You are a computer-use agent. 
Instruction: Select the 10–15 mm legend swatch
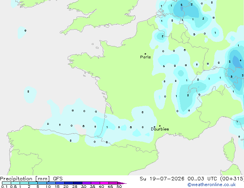pyautogui.click(x=51, y=183)
